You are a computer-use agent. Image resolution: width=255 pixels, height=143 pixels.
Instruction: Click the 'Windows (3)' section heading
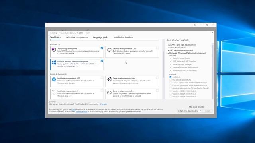click(55, 44)
